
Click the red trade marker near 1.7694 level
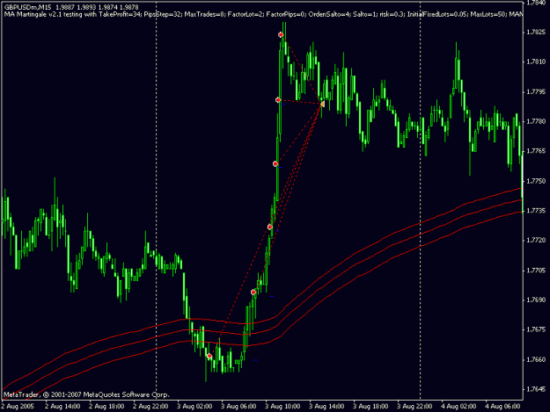pyautogui.click(x=253, y=293)
